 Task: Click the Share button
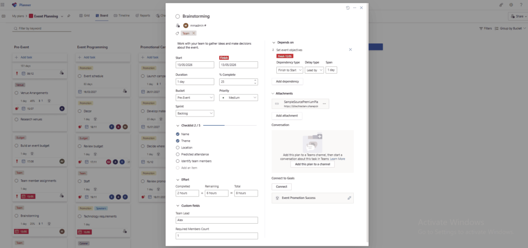518,16
